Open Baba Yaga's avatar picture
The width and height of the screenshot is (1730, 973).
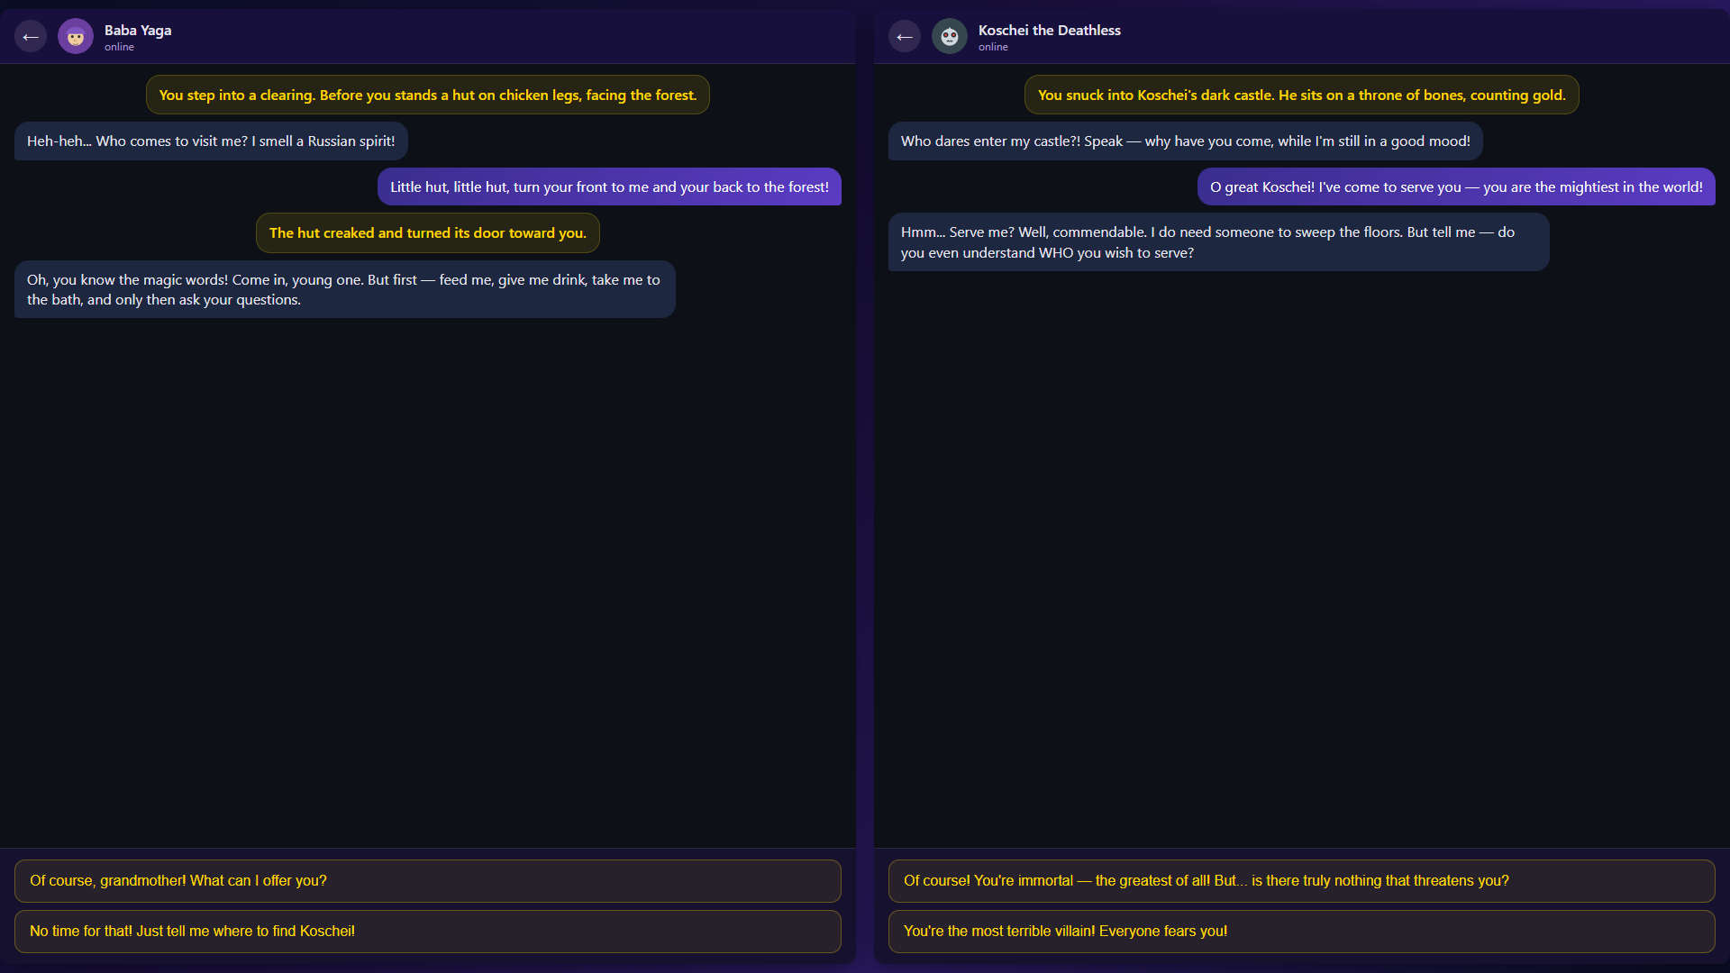pyautogui.click(x=76, y=37)
